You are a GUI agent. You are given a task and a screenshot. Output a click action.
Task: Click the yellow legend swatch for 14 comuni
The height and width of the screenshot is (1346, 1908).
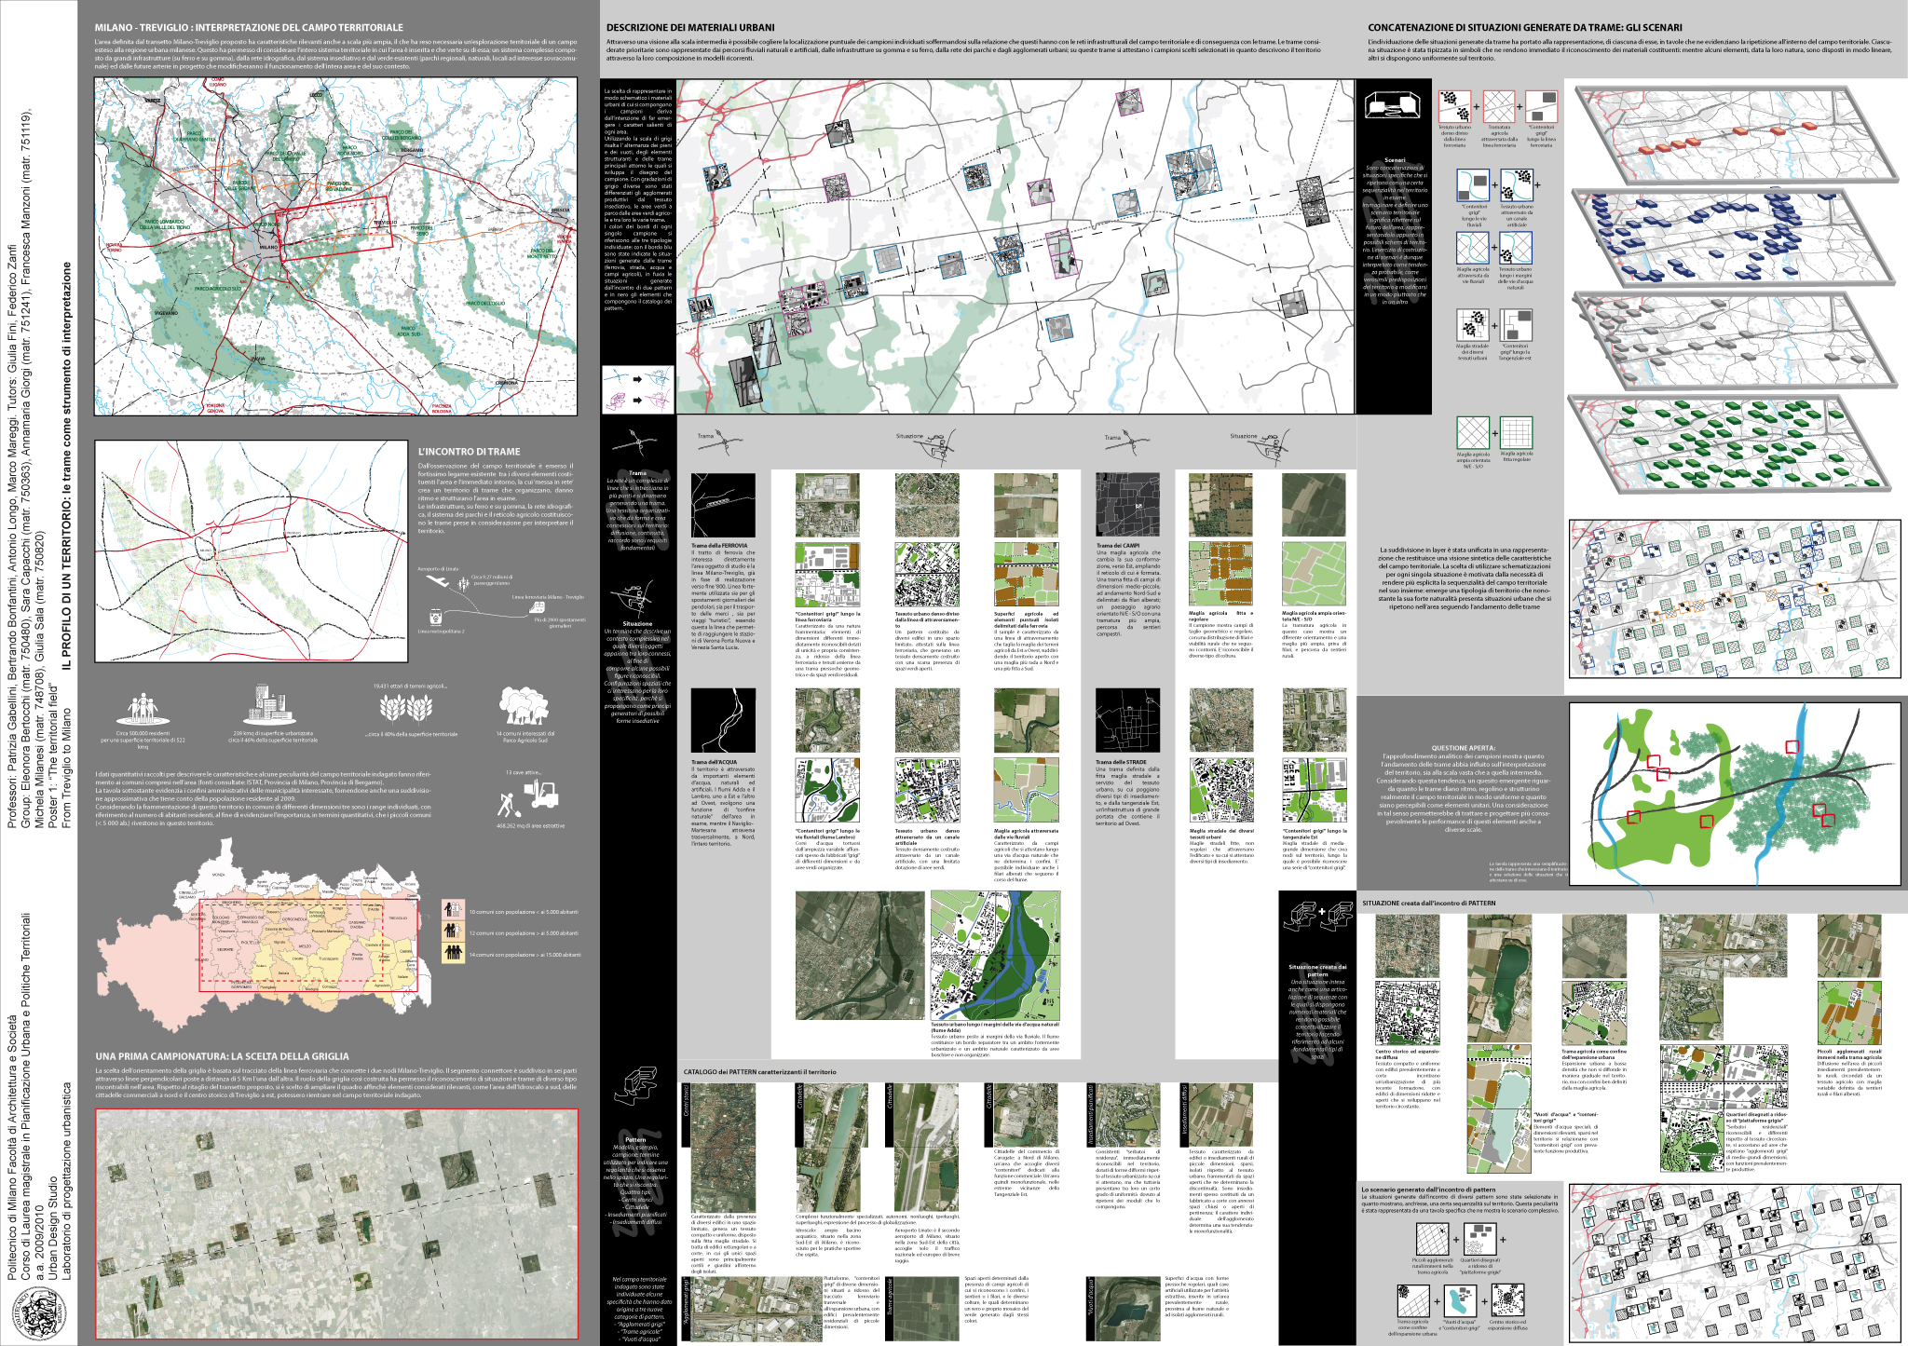(453, 953)
